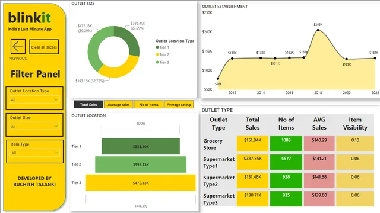Click the 5577 items count cell
The height and width of the screenshot is (213, 380).
click(x=286, y=162)
